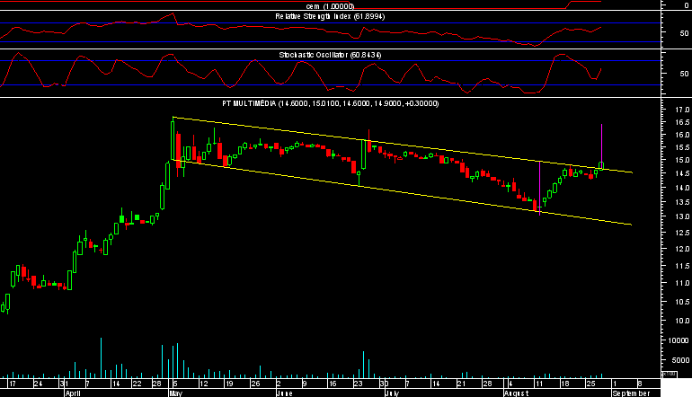Click the 50 level on RSI axis
692x397 pixels.
pos(684,33)
